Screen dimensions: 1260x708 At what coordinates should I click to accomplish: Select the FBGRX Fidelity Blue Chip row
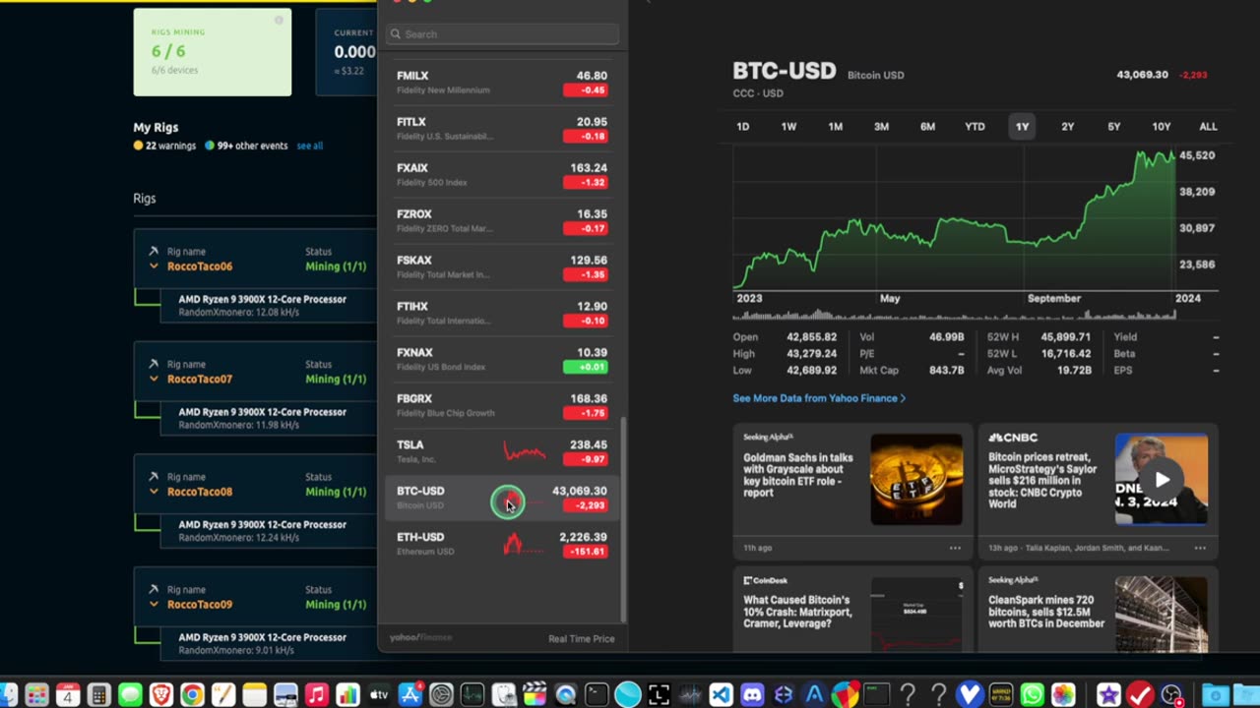point(502,405)
